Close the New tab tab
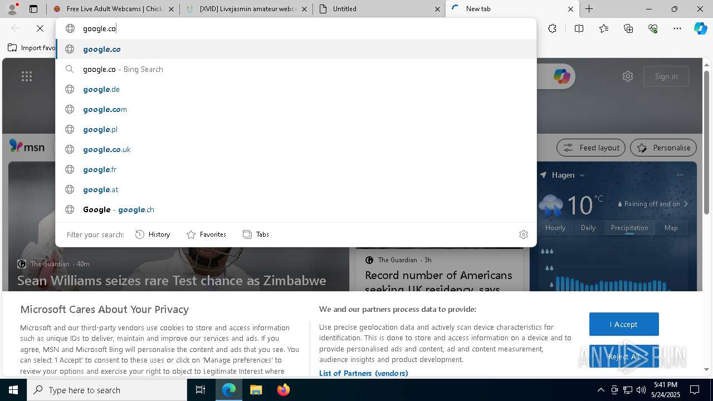 pos(570,9)
